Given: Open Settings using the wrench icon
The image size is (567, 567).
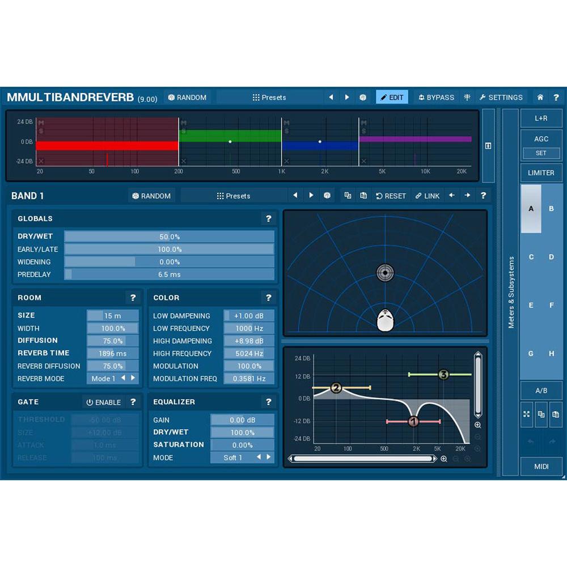Looking at the screenshot, I should [501, 97].
